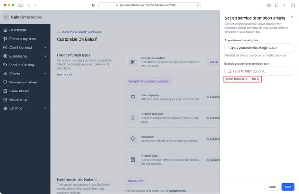Click the brand filter magnifier icon
The width and height of the screenshot is (299, 194).
229,71
